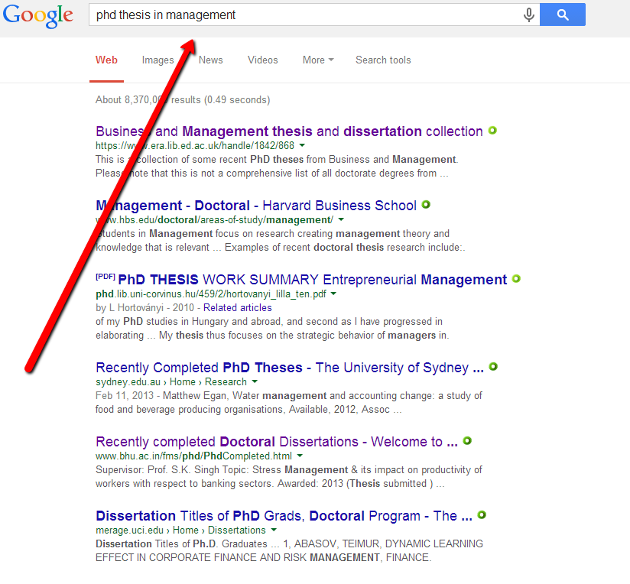Click snippet 'Supervisor: Prof. S.K. Singh Topic: Stress Management'
Image resolution: width=630 pixels, height=584 pixels.
point(222,469)
